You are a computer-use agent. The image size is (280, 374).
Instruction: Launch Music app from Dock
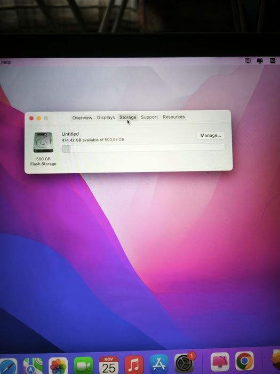pyautogui.click(x=134, y=365)
